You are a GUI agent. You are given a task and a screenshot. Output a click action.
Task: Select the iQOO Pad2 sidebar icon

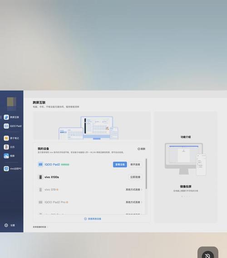pyautogui.click(x=6, y=126)
